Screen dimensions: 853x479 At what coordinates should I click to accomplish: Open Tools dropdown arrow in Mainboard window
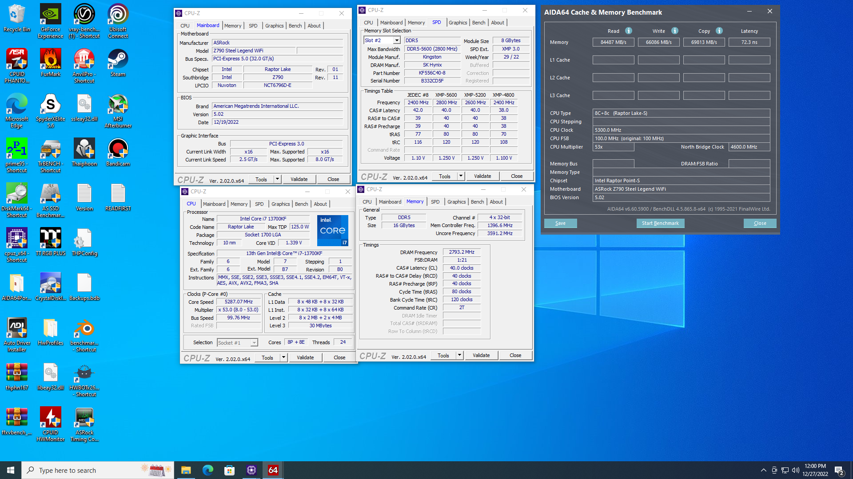(x=277, y=179)
